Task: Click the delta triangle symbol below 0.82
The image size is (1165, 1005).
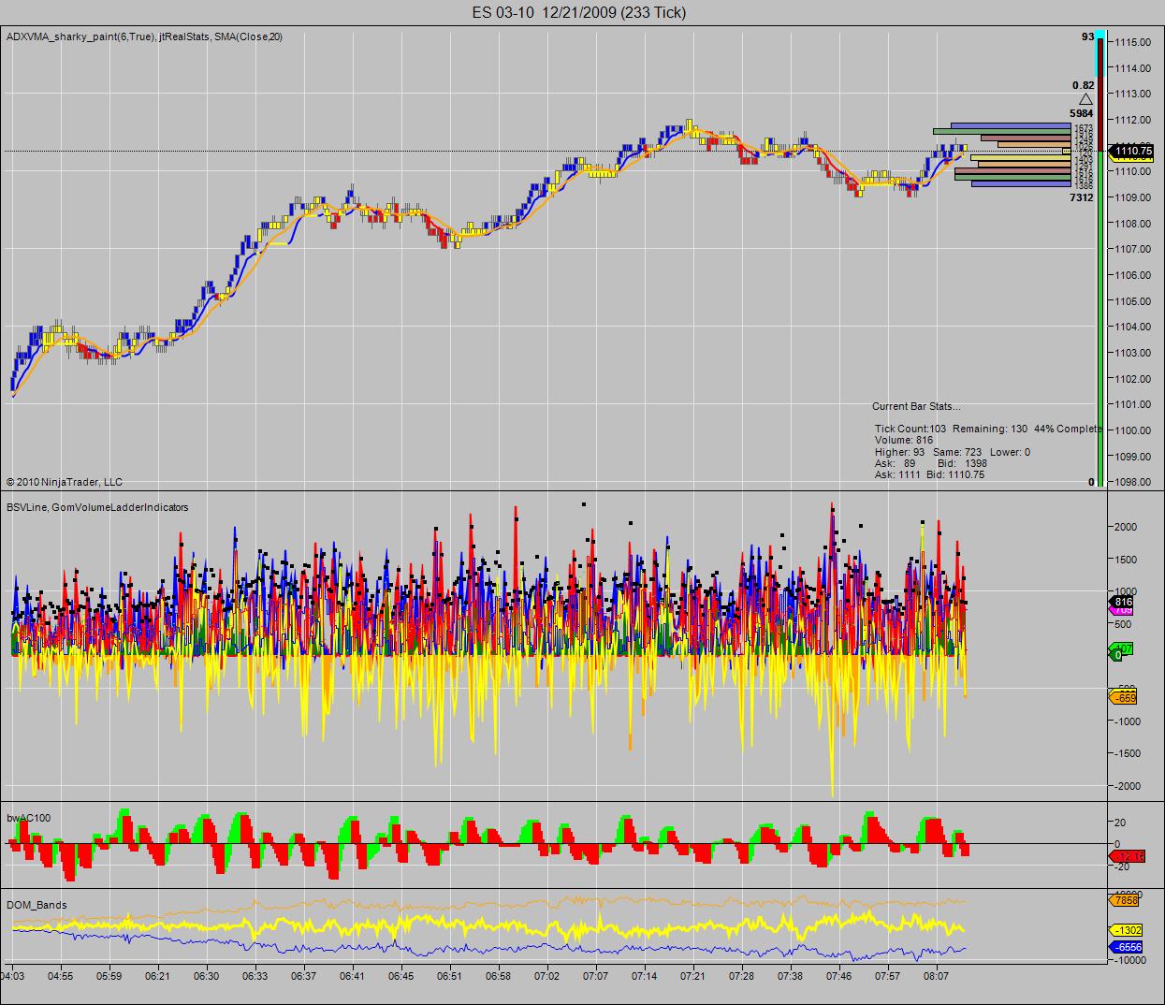Action: [1085, 99]
